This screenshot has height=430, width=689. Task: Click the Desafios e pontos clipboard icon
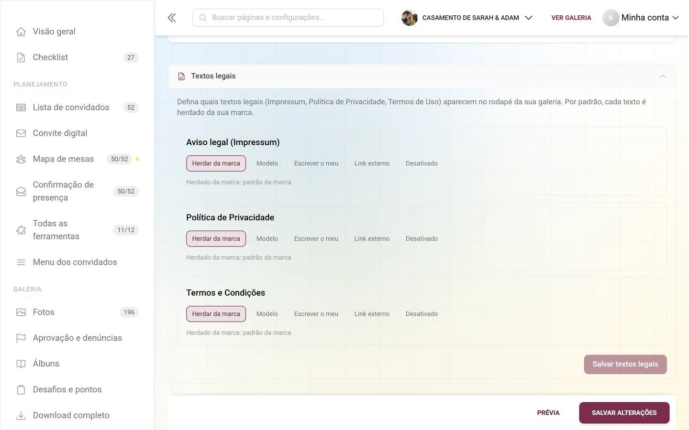[x=21, y=390]
